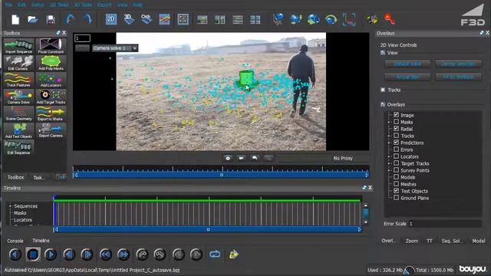Viewport: 491px width, 276px height.
Task: Open the Edit Sequence tool
Action: click(18, 147)
